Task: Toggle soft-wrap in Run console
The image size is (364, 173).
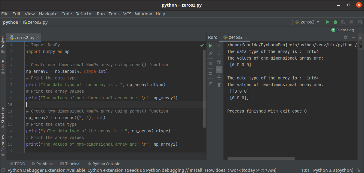Action: (x=219, y=62)
